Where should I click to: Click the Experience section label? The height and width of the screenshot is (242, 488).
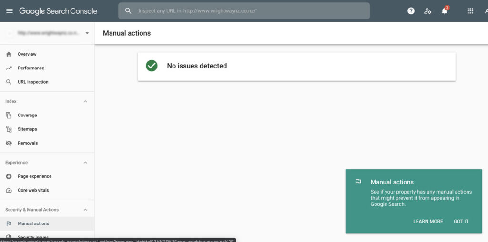[x=17, y=163]
